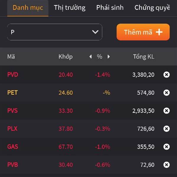
Task: Remove PVD from the watchlist
Action: coord(166,75)
